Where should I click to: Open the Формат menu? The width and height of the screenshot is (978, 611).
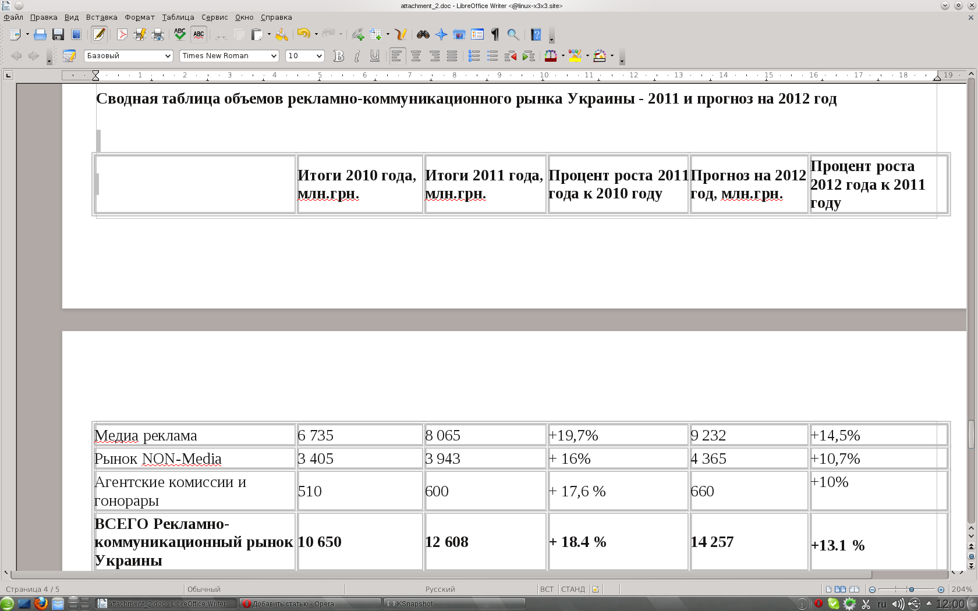(139, 17)
